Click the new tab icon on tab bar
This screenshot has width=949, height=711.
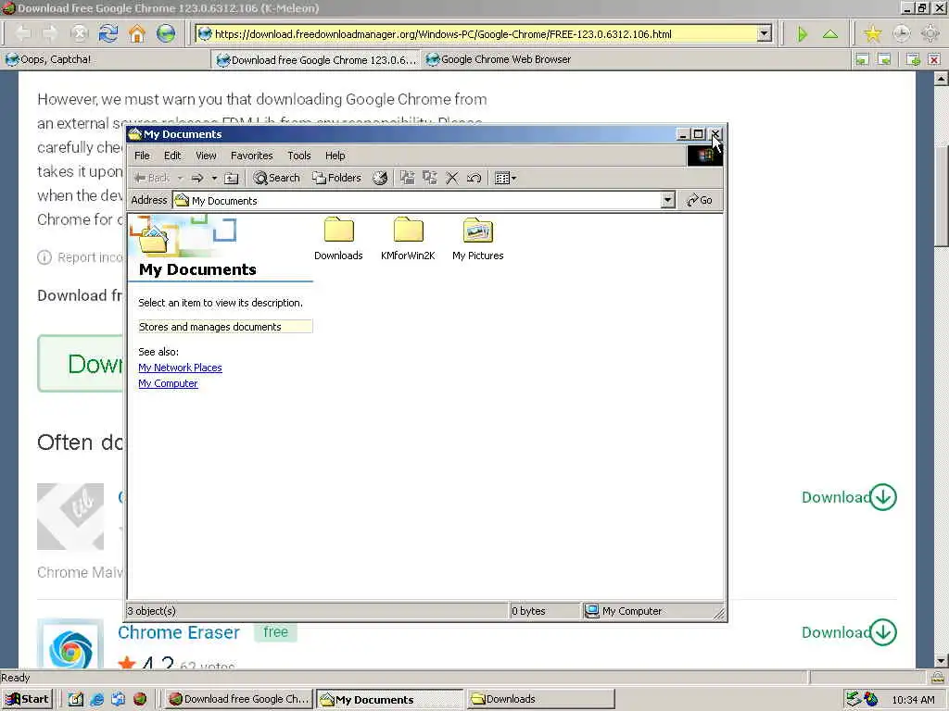[913, 59]
